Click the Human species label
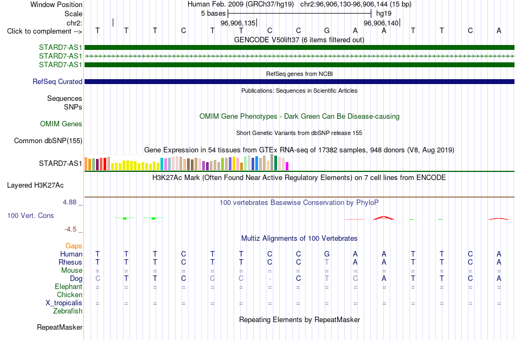Viewport: 515px width, 340px height. tap(71, 254)
